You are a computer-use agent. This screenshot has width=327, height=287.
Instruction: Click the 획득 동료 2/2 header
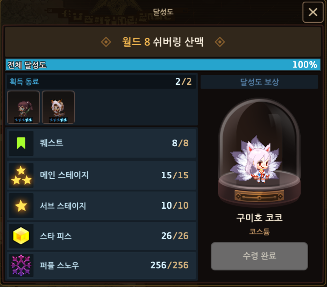tap(101, 81)
